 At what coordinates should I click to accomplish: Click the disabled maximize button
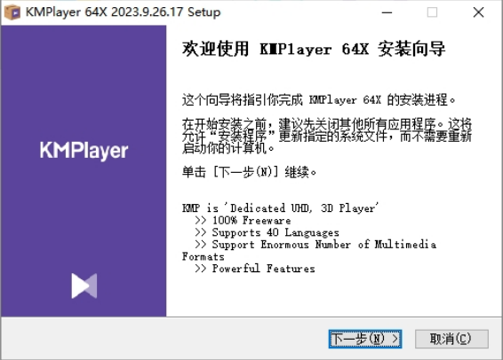(x=432, y=12)
